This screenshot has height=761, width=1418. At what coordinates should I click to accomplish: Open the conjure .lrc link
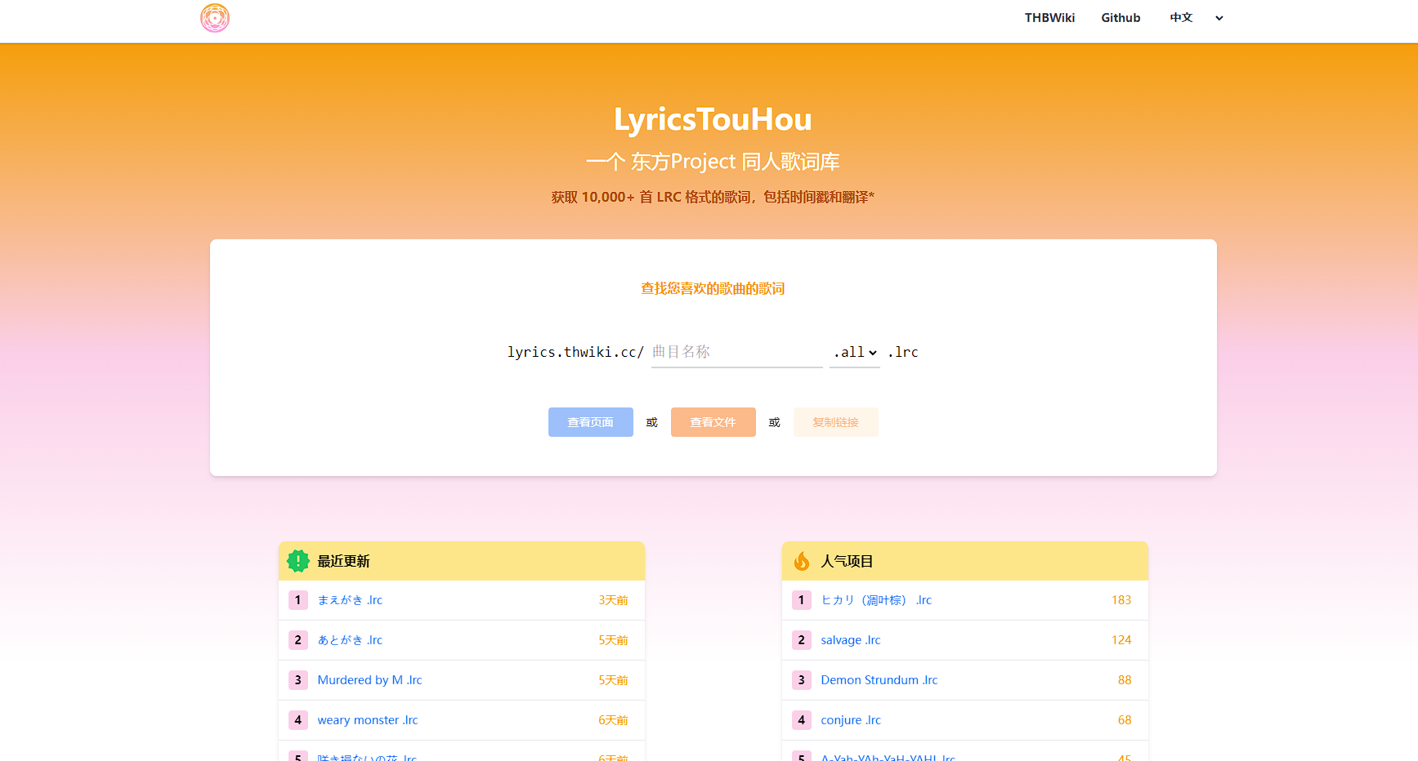click(851, 720)
